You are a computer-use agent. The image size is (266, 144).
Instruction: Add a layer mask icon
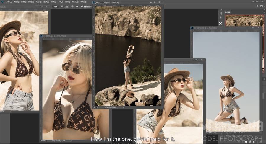click(x=246, y=142)
